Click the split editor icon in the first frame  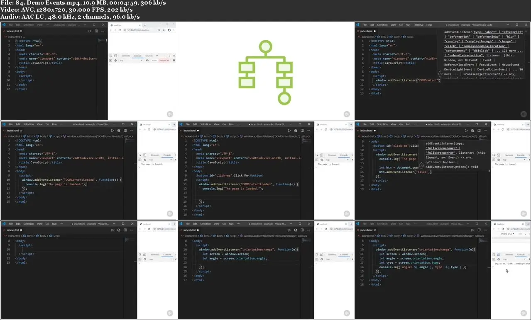tap(96, 31)
